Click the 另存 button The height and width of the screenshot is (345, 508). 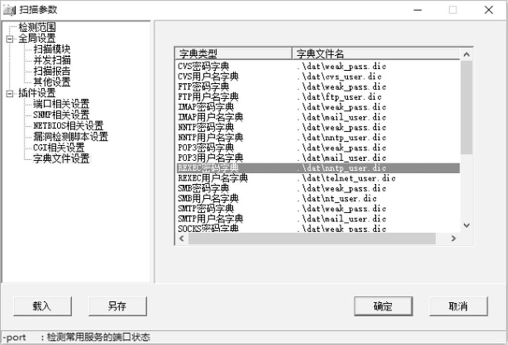tap(117, 306)
